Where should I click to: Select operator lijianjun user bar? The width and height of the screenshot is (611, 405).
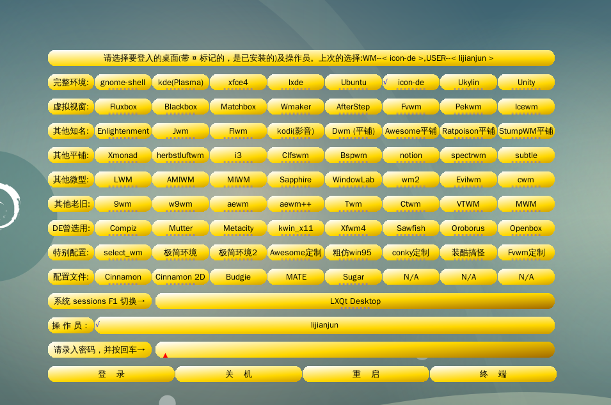[324, 325]
